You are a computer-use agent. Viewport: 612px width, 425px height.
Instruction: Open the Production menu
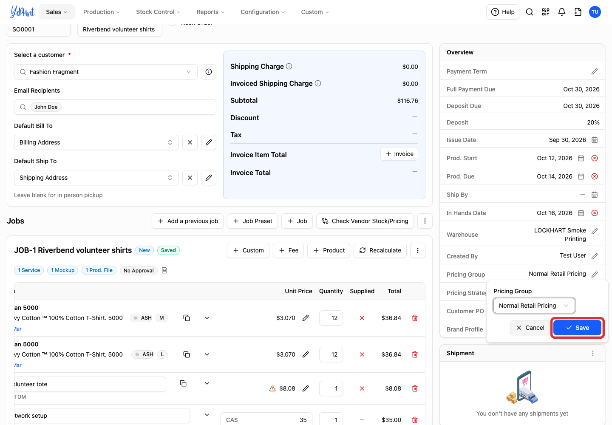click(x=102, y=12)
